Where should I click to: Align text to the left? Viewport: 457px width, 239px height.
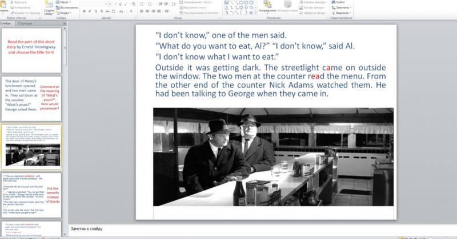pyautogui.click(x=142, y=11)
